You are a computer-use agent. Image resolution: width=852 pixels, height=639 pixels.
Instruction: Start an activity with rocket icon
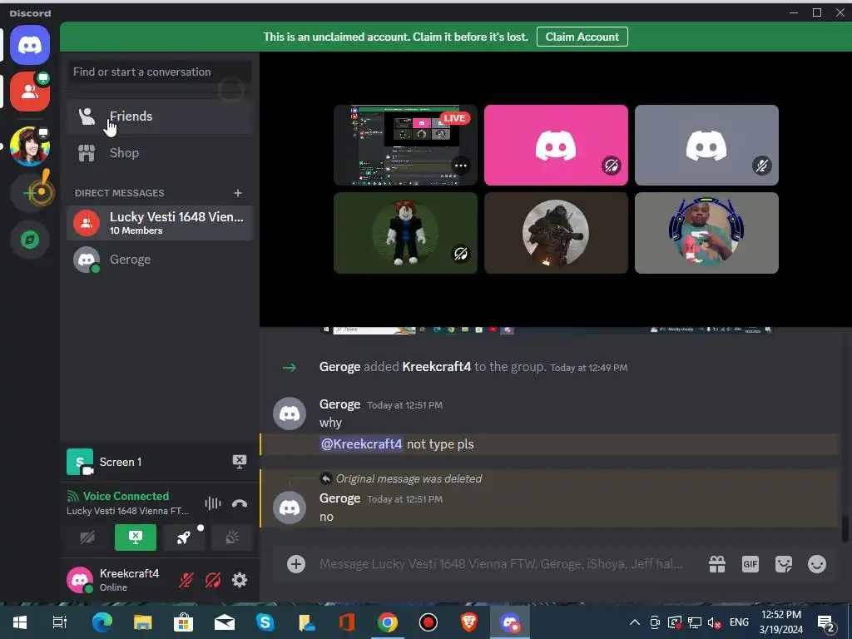pos(184,538)
